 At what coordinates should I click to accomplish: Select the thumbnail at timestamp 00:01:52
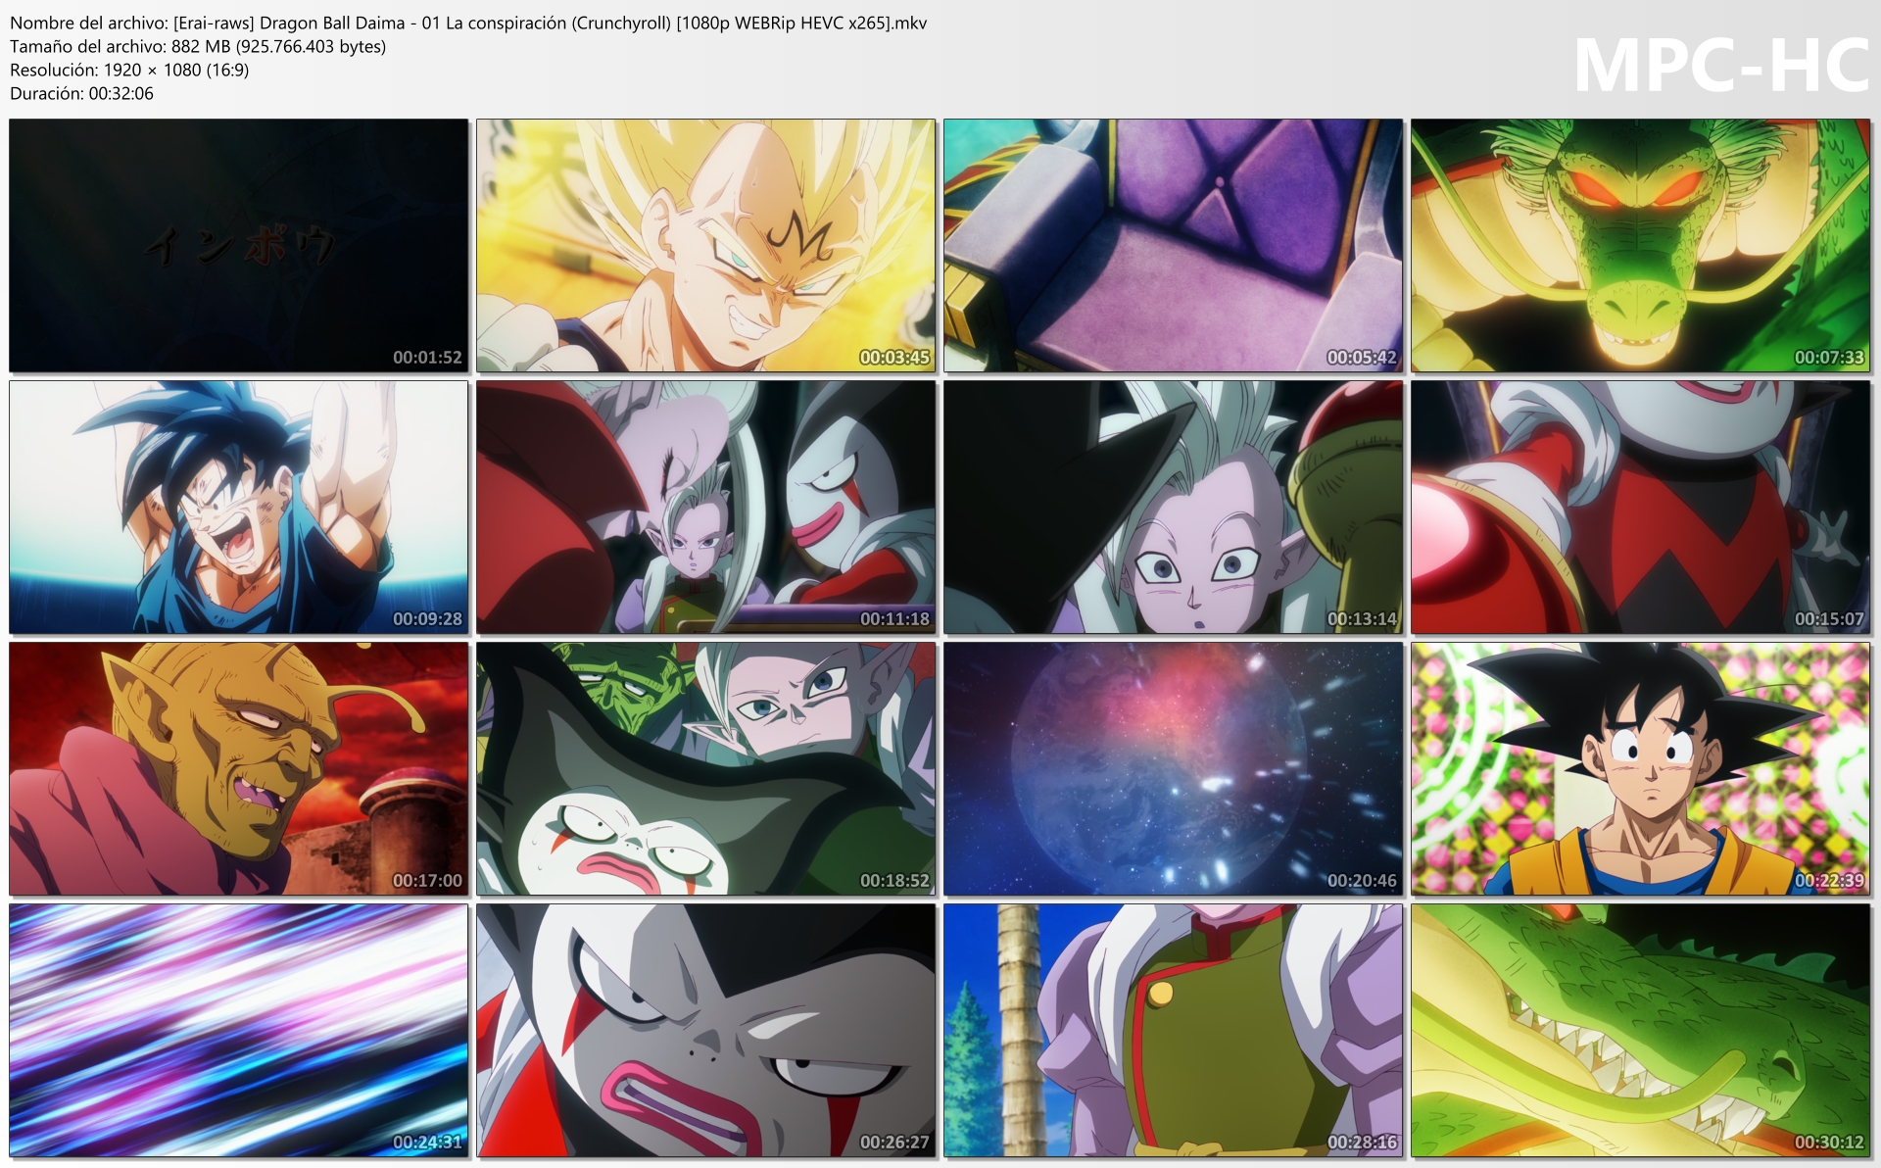pyautogui.click(x=239, y=246)
